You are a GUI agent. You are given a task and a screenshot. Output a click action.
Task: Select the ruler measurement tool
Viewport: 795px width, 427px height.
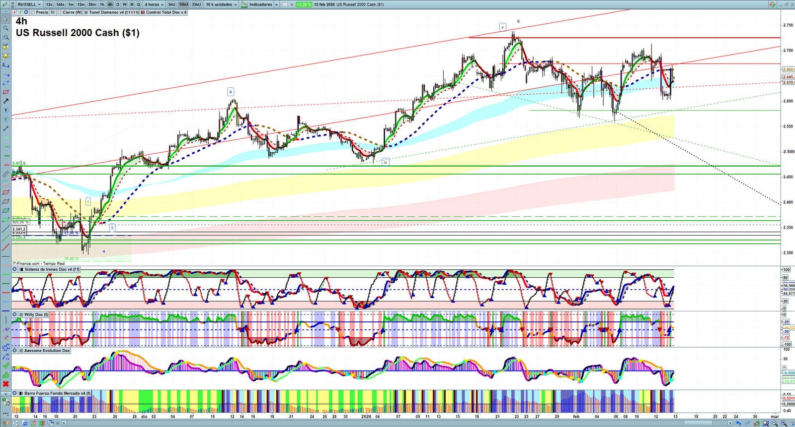(x=6, y=174)
